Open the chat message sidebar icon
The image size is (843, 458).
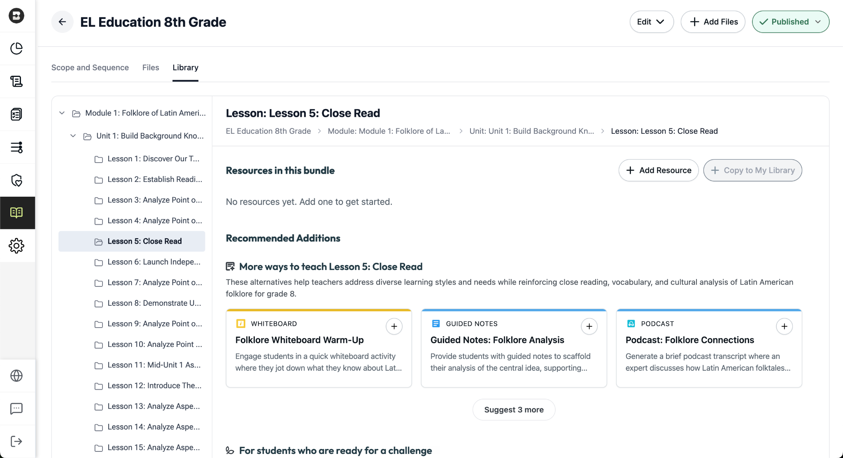(x=16, y=409)
